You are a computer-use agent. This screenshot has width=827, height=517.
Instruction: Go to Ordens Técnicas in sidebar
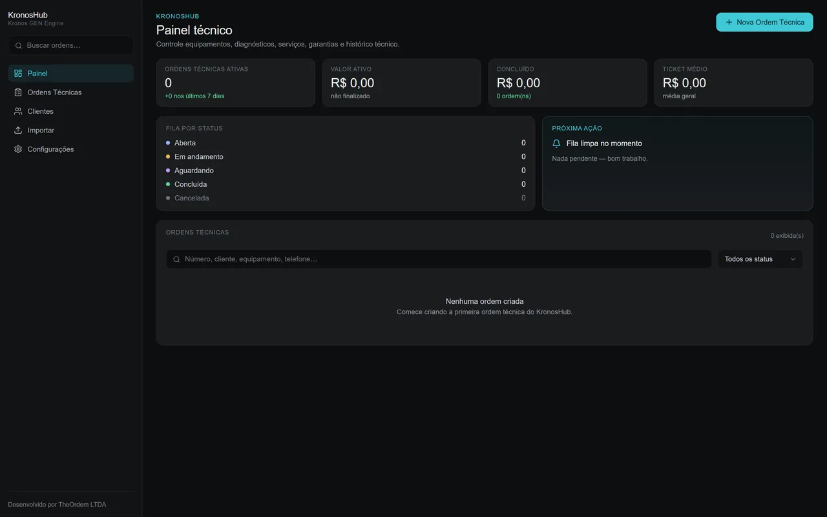click(71, 92)
